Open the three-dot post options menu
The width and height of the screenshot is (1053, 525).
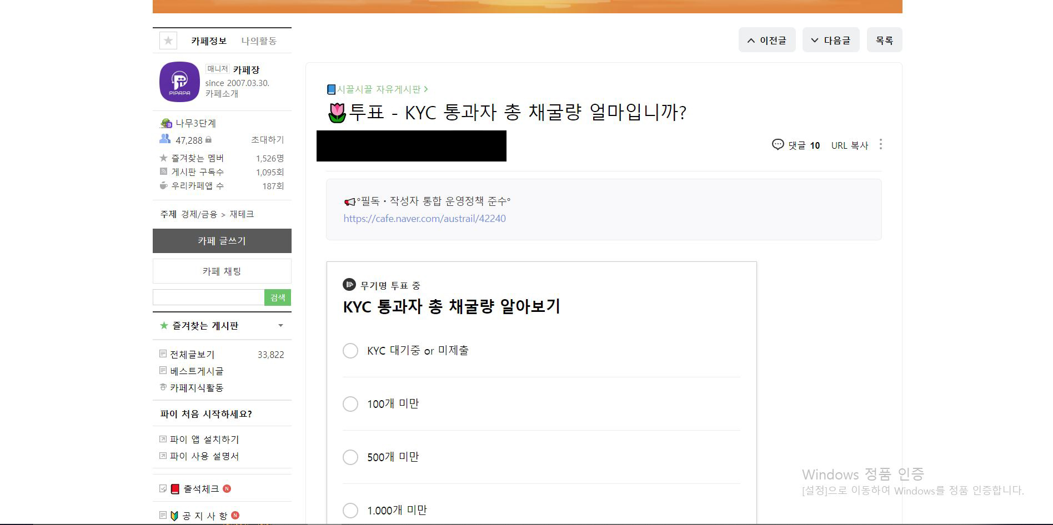[881, 145]
